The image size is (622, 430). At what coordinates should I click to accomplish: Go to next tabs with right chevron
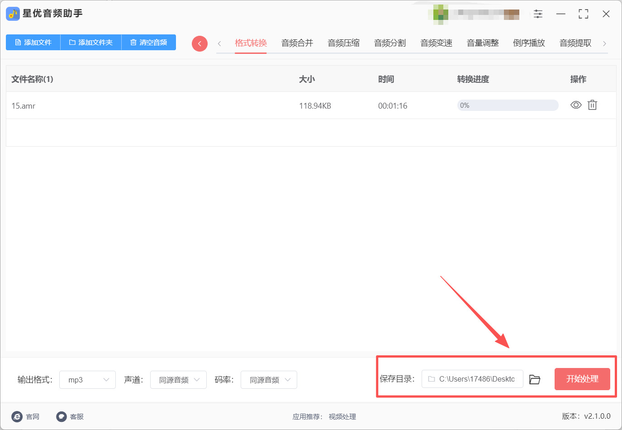(x=604, y=43)
